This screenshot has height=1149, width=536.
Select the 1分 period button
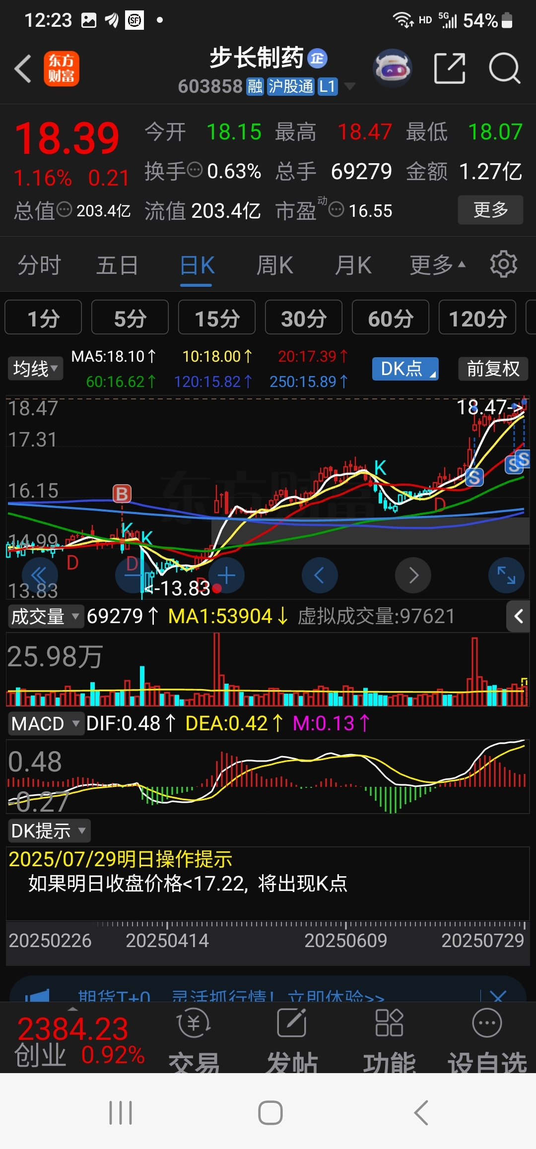(x=43, y=318)
